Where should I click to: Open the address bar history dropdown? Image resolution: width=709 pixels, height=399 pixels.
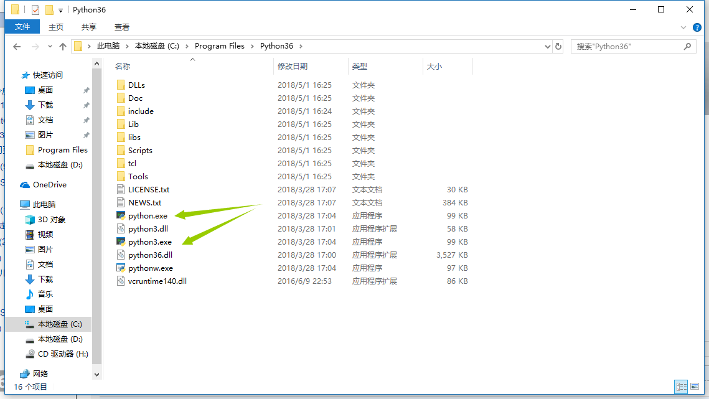coord(547,46)
